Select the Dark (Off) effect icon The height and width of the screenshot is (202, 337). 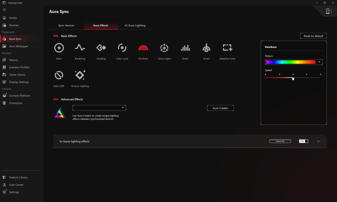click(x=59, y=75)
